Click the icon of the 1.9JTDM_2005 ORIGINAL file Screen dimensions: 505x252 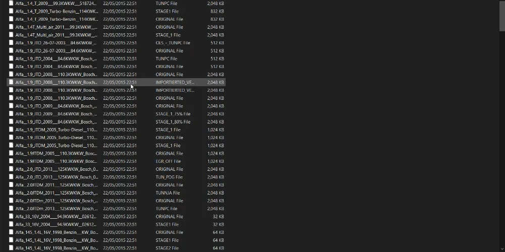click(x=11, y=153)
